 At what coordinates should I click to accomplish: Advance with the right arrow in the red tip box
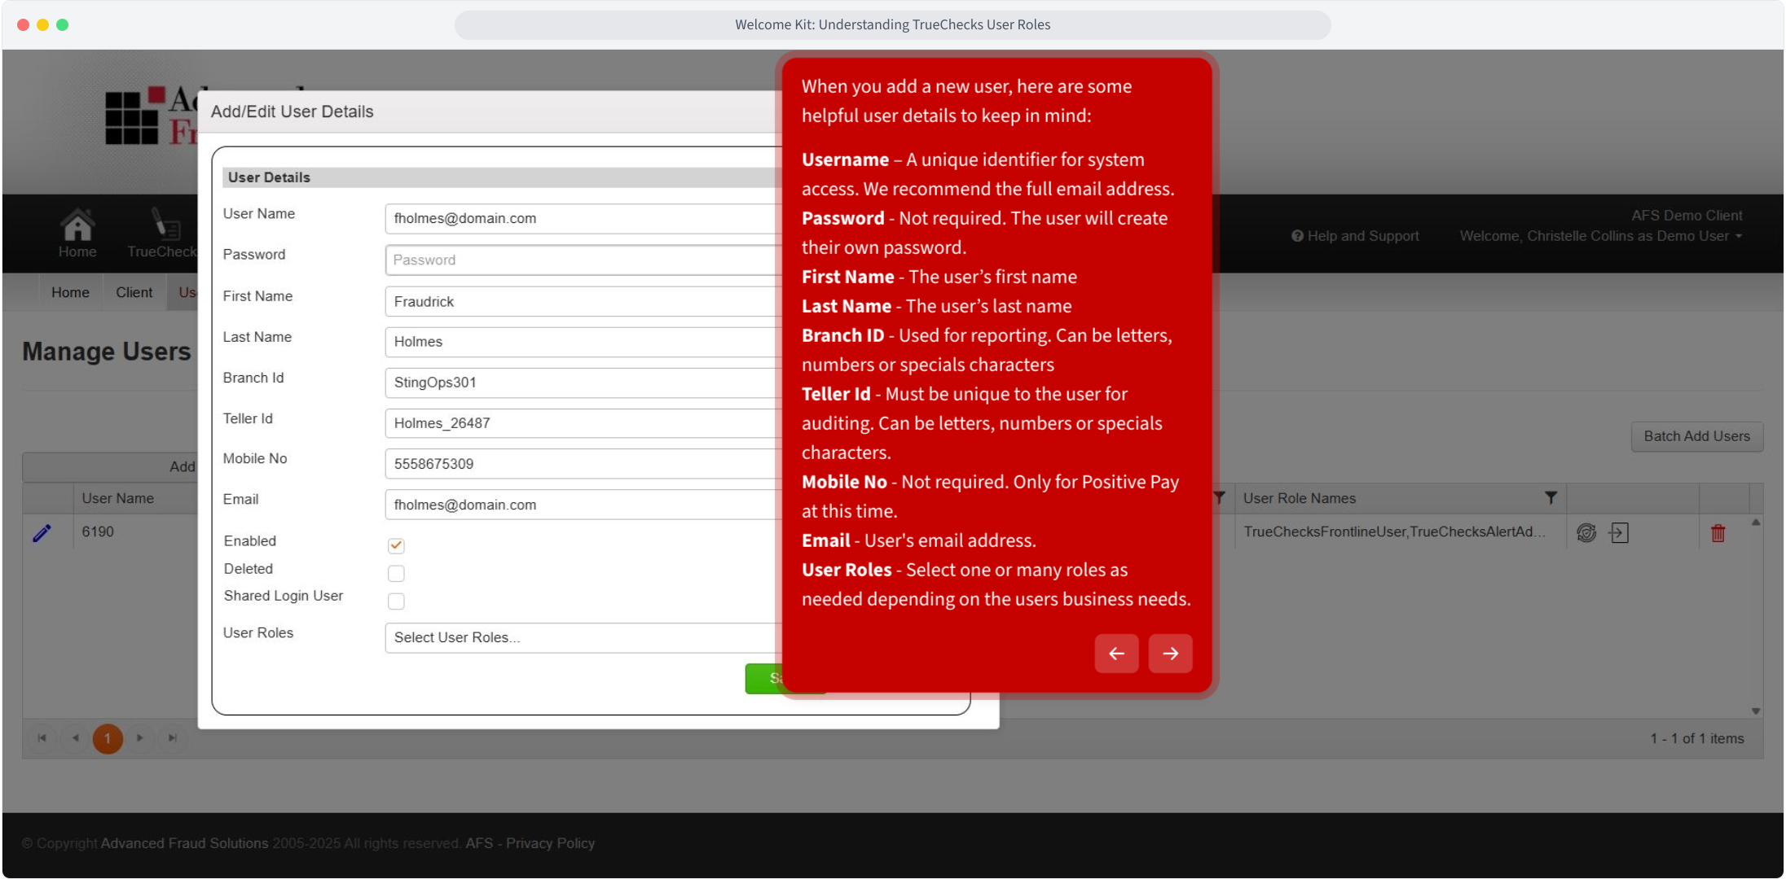point(1170,654)
